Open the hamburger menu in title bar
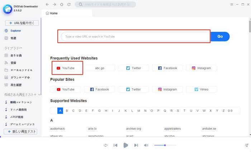The image size is (251, 152). tap(232, 4)
